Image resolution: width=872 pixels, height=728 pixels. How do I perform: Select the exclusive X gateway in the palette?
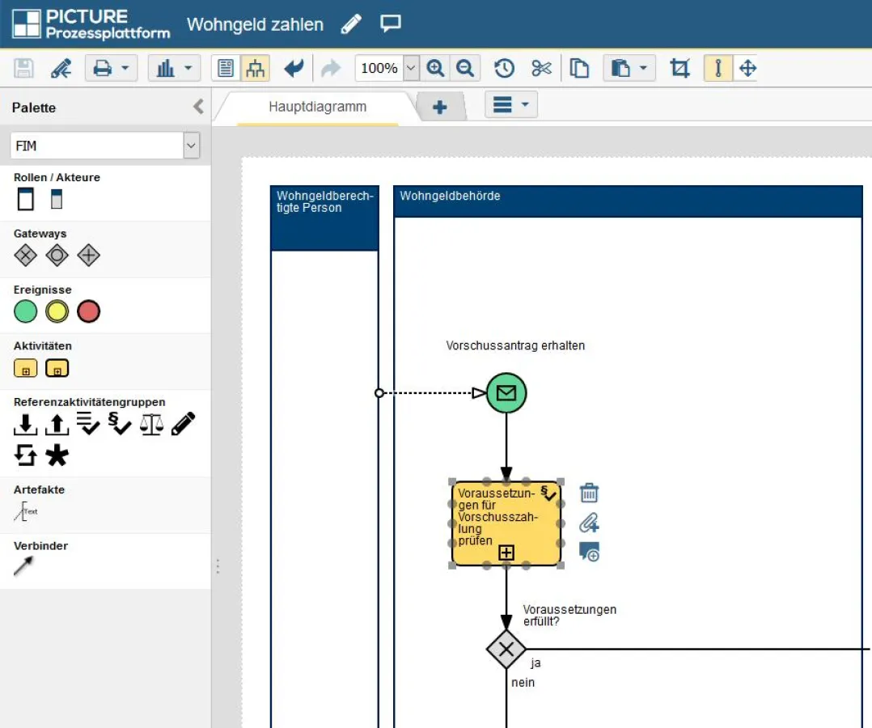tap(26, 256)
